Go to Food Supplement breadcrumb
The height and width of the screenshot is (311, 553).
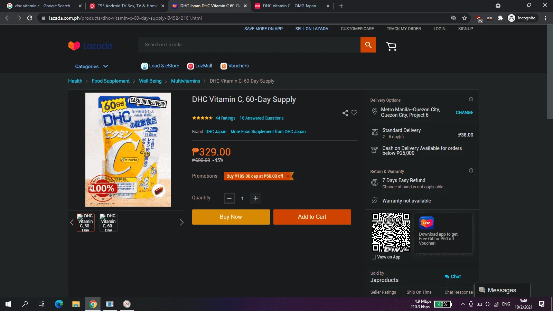coord(111,81)
